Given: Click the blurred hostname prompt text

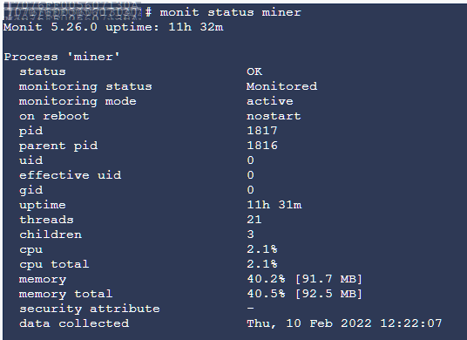Looking at the screenshot, I should [x=73, y=11].
